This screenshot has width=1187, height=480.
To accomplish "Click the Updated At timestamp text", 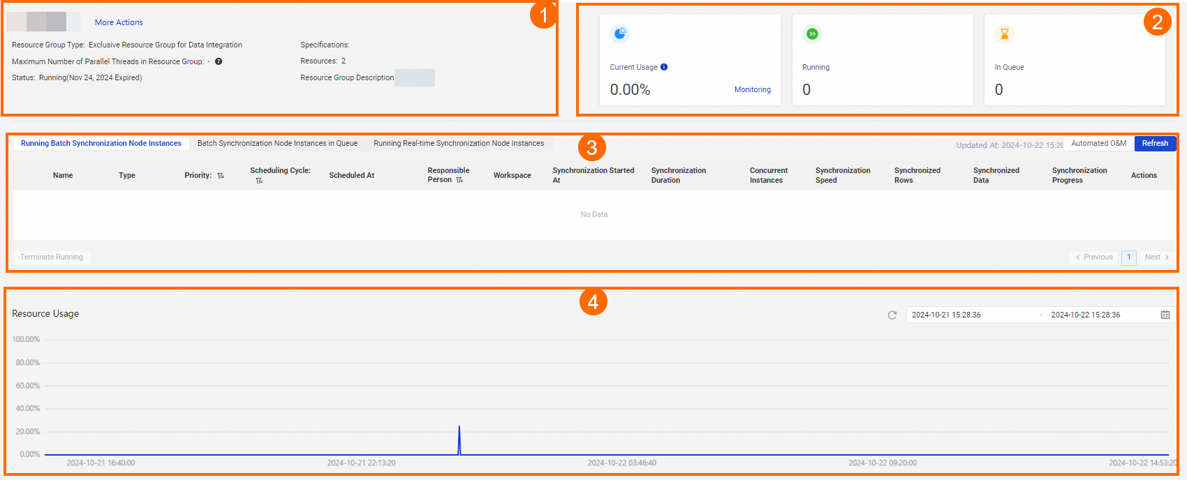I will click(x=1010, y=145).
